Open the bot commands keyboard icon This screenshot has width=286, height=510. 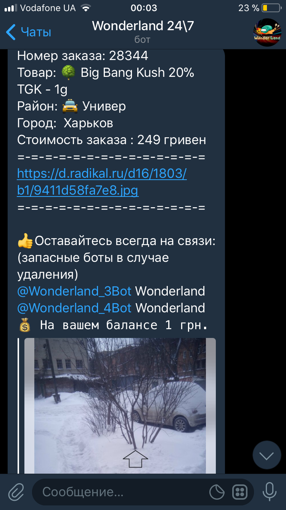[240, 492]
